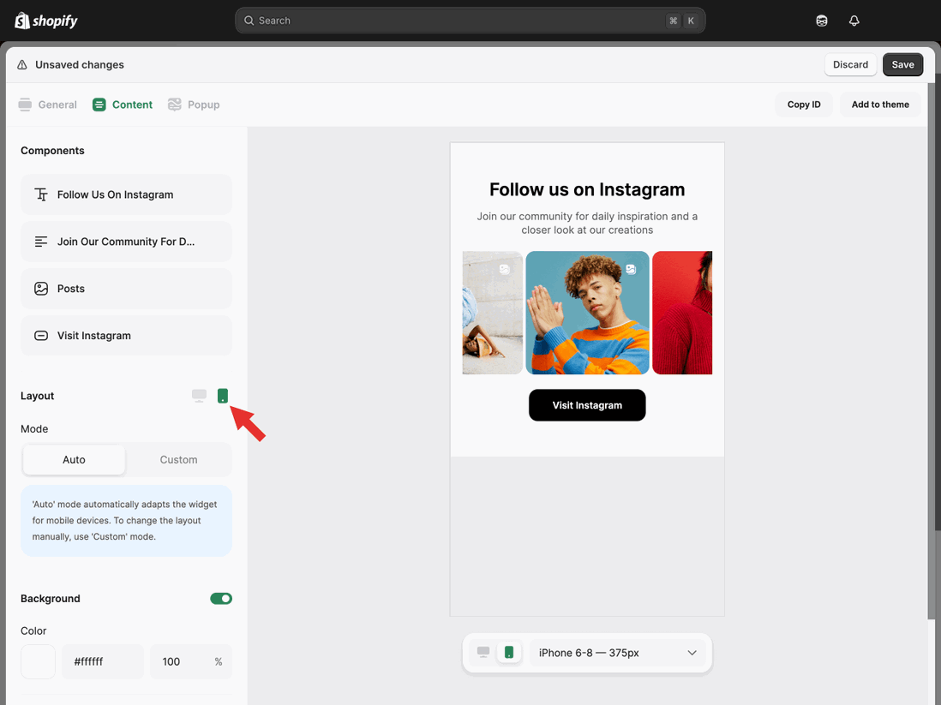Viewport: 941px width, 705px height.
Task: Disable the Background setting
Action: [x=221, y=598]
